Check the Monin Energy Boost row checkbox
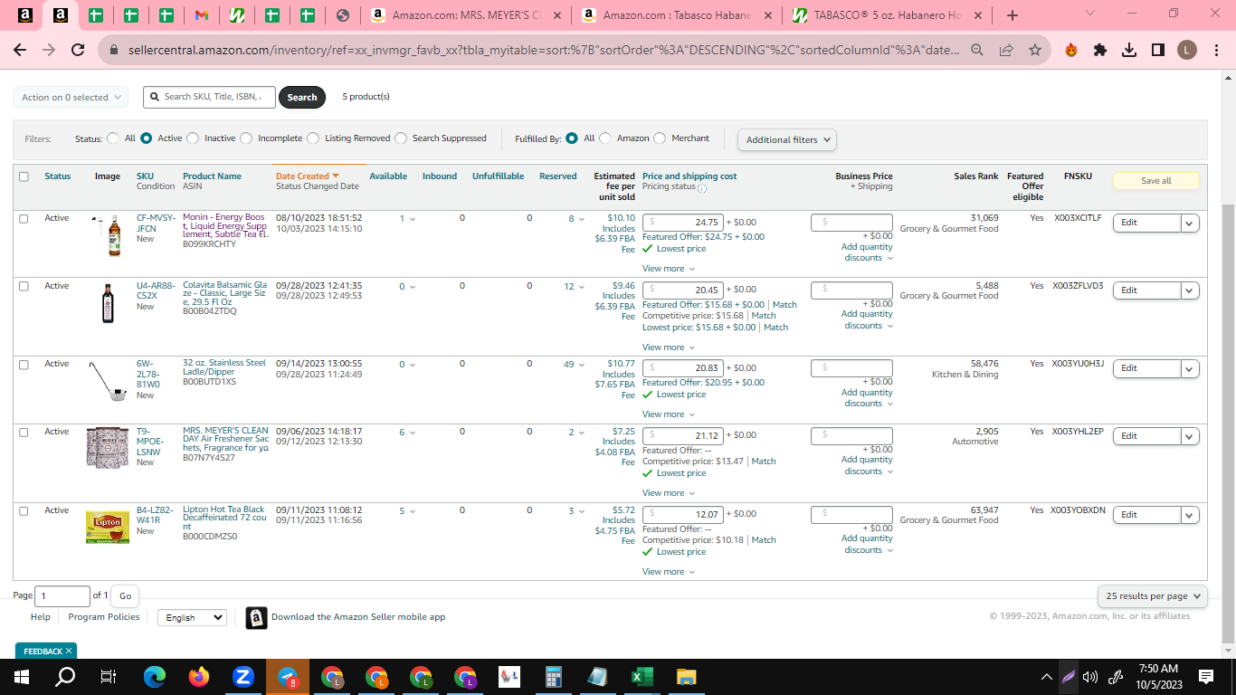Viewport: 1236px width, 695px height. click(24, 218)
